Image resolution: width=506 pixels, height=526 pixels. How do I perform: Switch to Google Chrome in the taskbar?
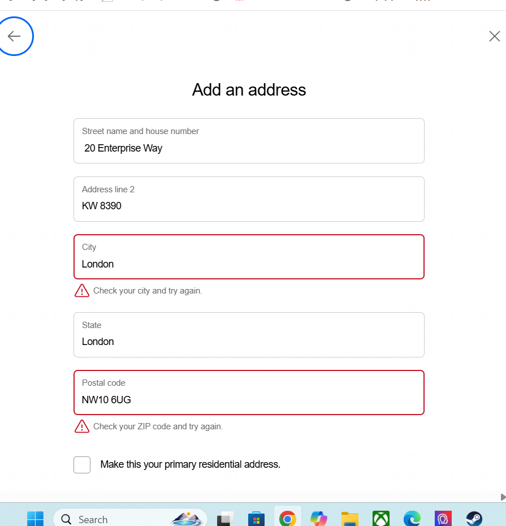(287, 519)
